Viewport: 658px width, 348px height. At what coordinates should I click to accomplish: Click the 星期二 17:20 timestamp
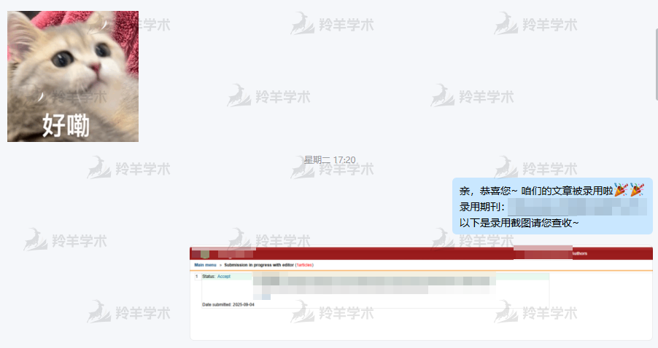[x=330, y=159]
